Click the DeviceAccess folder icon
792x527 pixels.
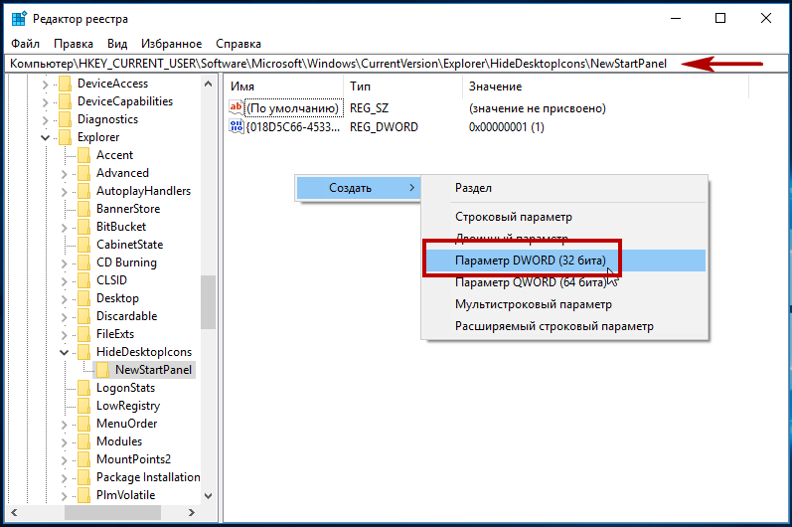tap(66, 84)
